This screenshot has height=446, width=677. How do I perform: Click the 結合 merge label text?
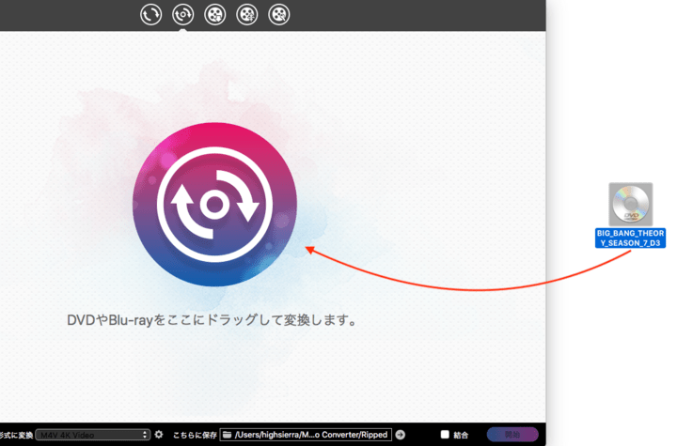coord(461,435)
